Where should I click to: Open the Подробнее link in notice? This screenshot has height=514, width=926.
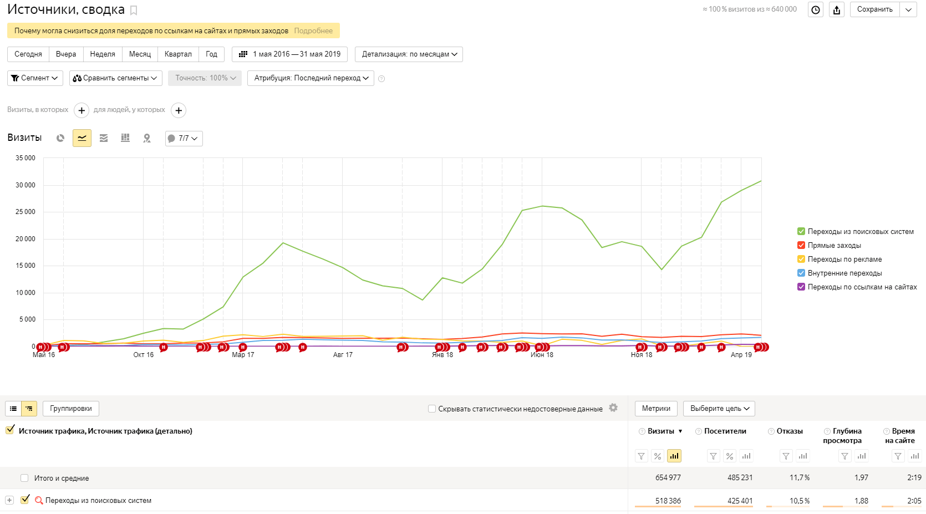(x=313, y=31)
